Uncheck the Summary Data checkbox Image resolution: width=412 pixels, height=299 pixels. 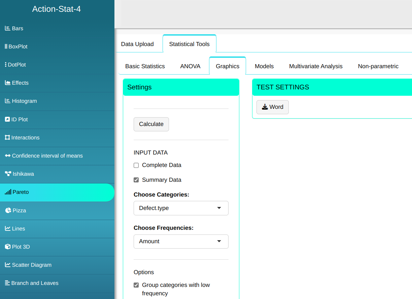click(136, 180)
